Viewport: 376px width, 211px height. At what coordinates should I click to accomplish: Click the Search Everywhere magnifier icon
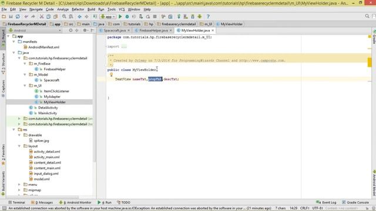coord(367,16)
